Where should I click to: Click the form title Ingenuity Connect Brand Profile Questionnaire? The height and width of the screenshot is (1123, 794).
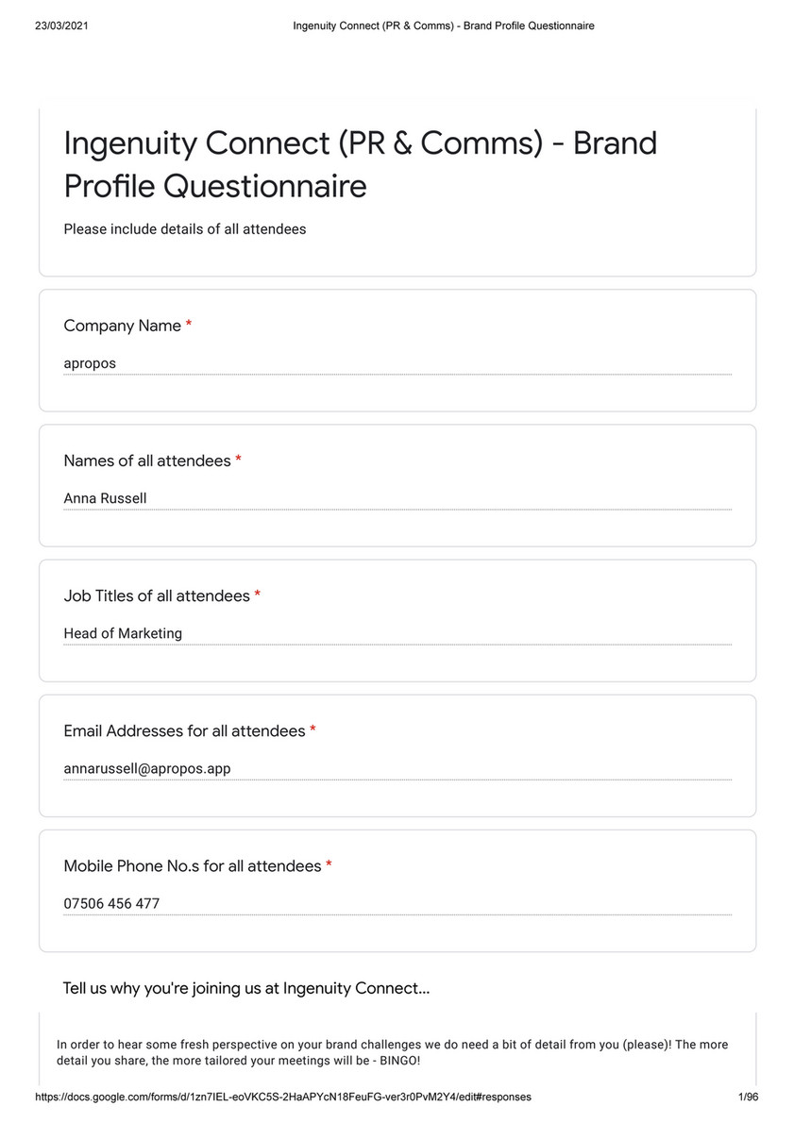click(360, 164)
